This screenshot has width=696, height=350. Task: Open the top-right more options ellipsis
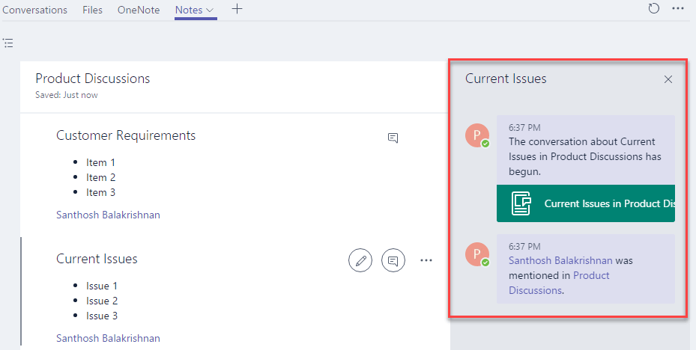678,9
